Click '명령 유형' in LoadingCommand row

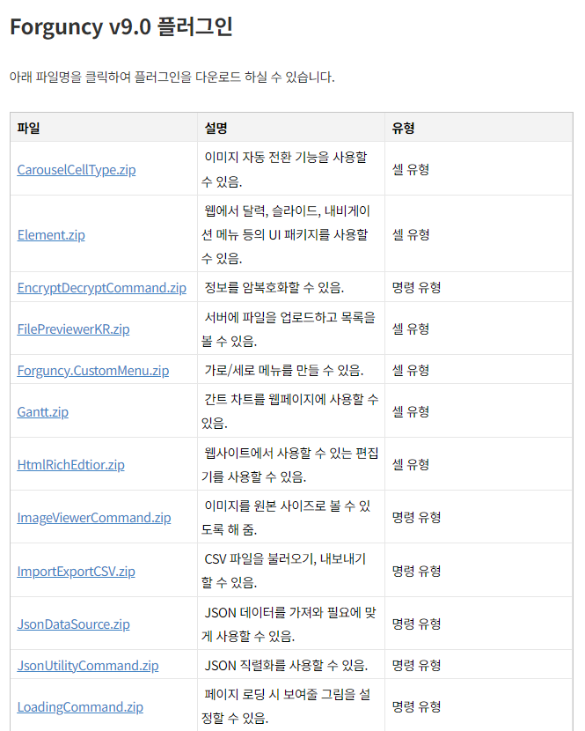[x=416, y=706]
